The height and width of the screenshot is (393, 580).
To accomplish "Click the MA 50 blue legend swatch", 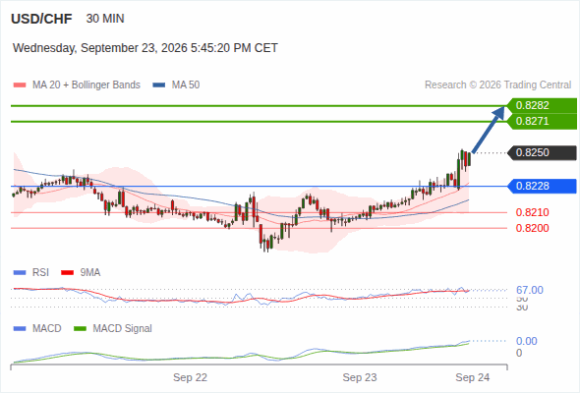I will (158, 85).
